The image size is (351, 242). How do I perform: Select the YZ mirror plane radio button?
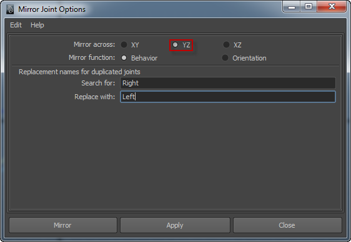[175, 45]
